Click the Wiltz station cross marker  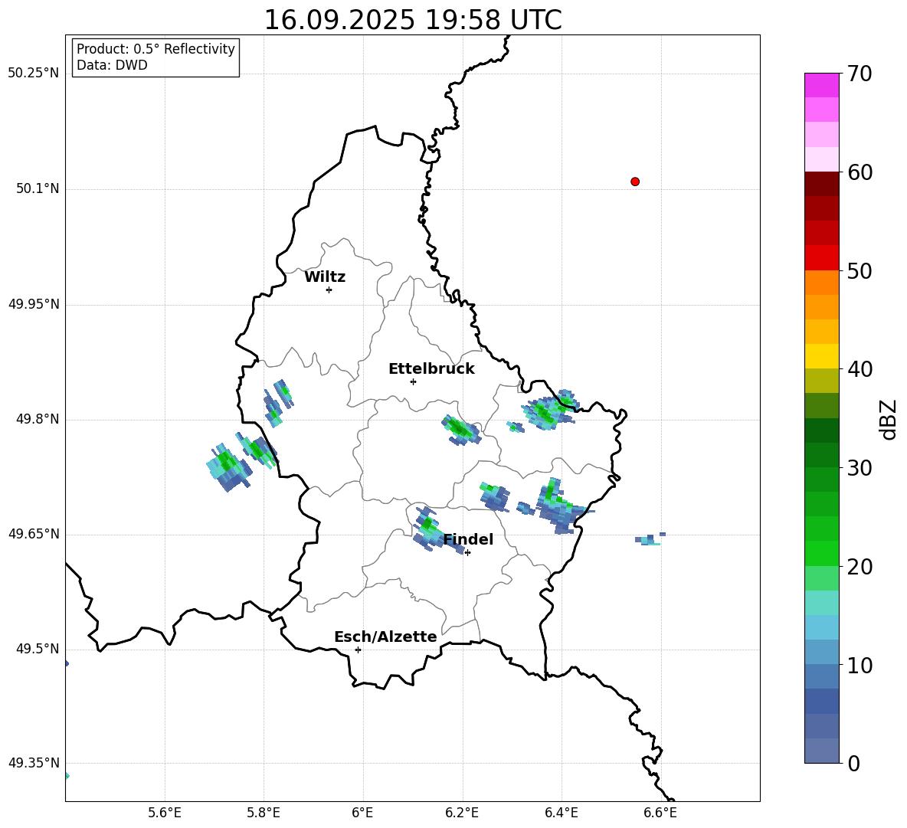point(329,290)
